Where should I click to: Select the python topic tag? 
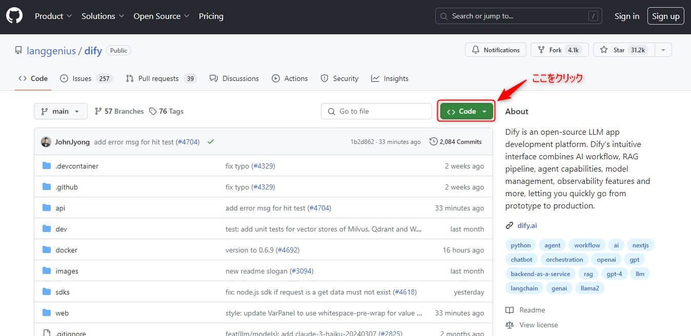[x=521, y=245]
